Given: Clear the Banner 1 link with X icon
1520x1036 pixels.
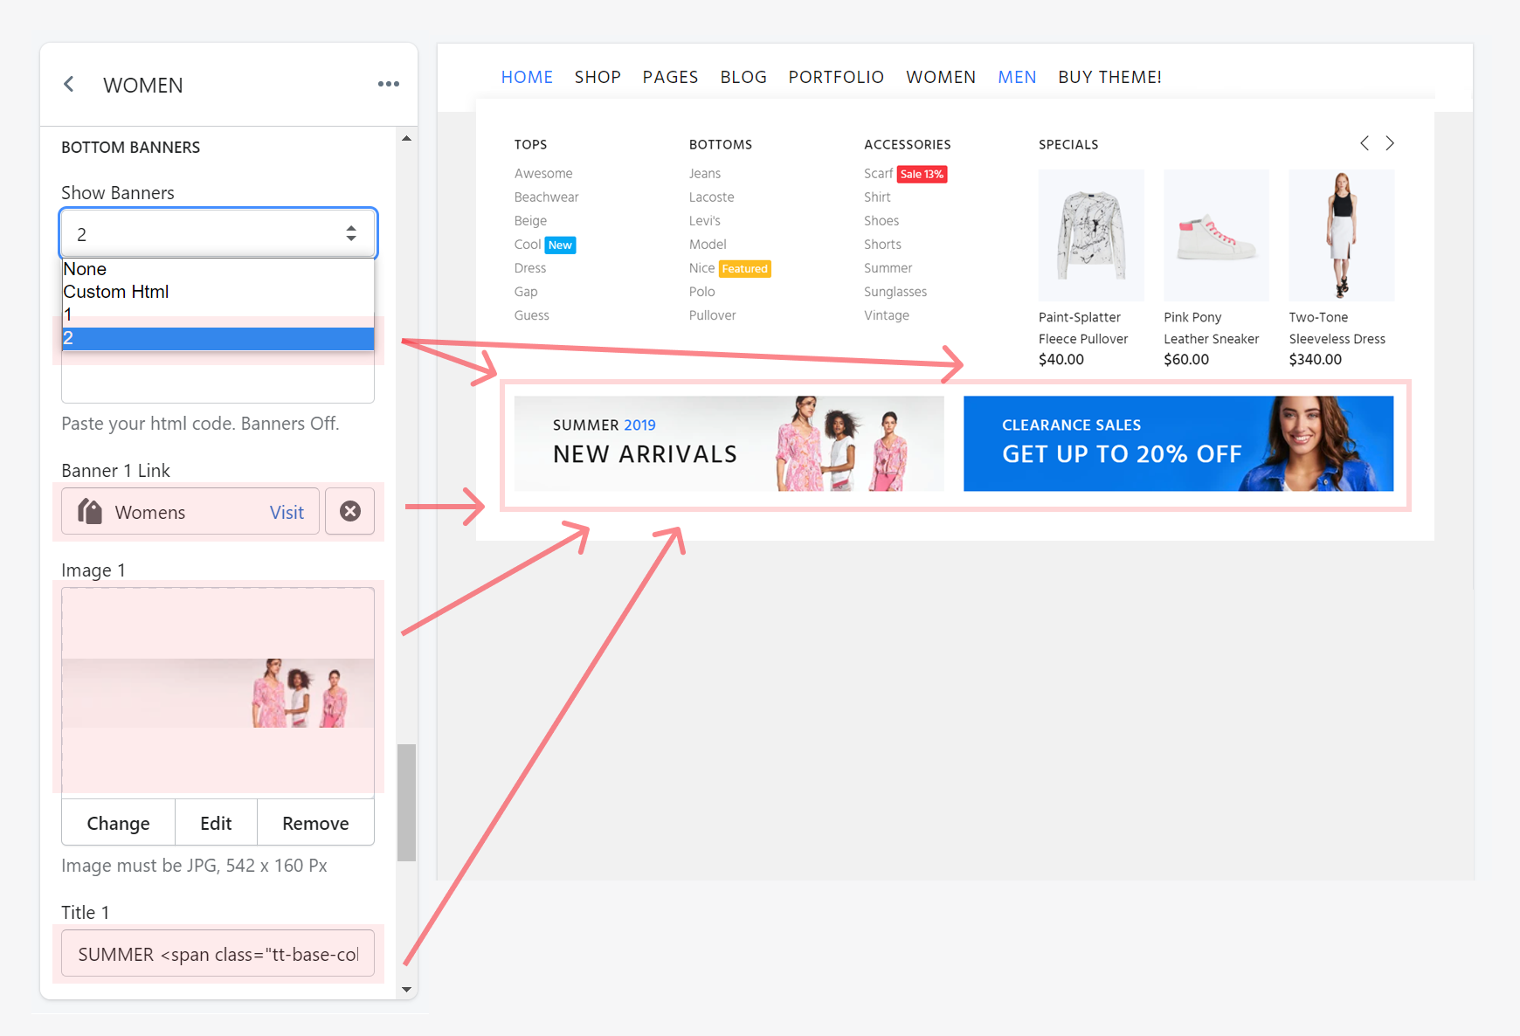Looking at the screenshot, I should (x=350, y=511).
